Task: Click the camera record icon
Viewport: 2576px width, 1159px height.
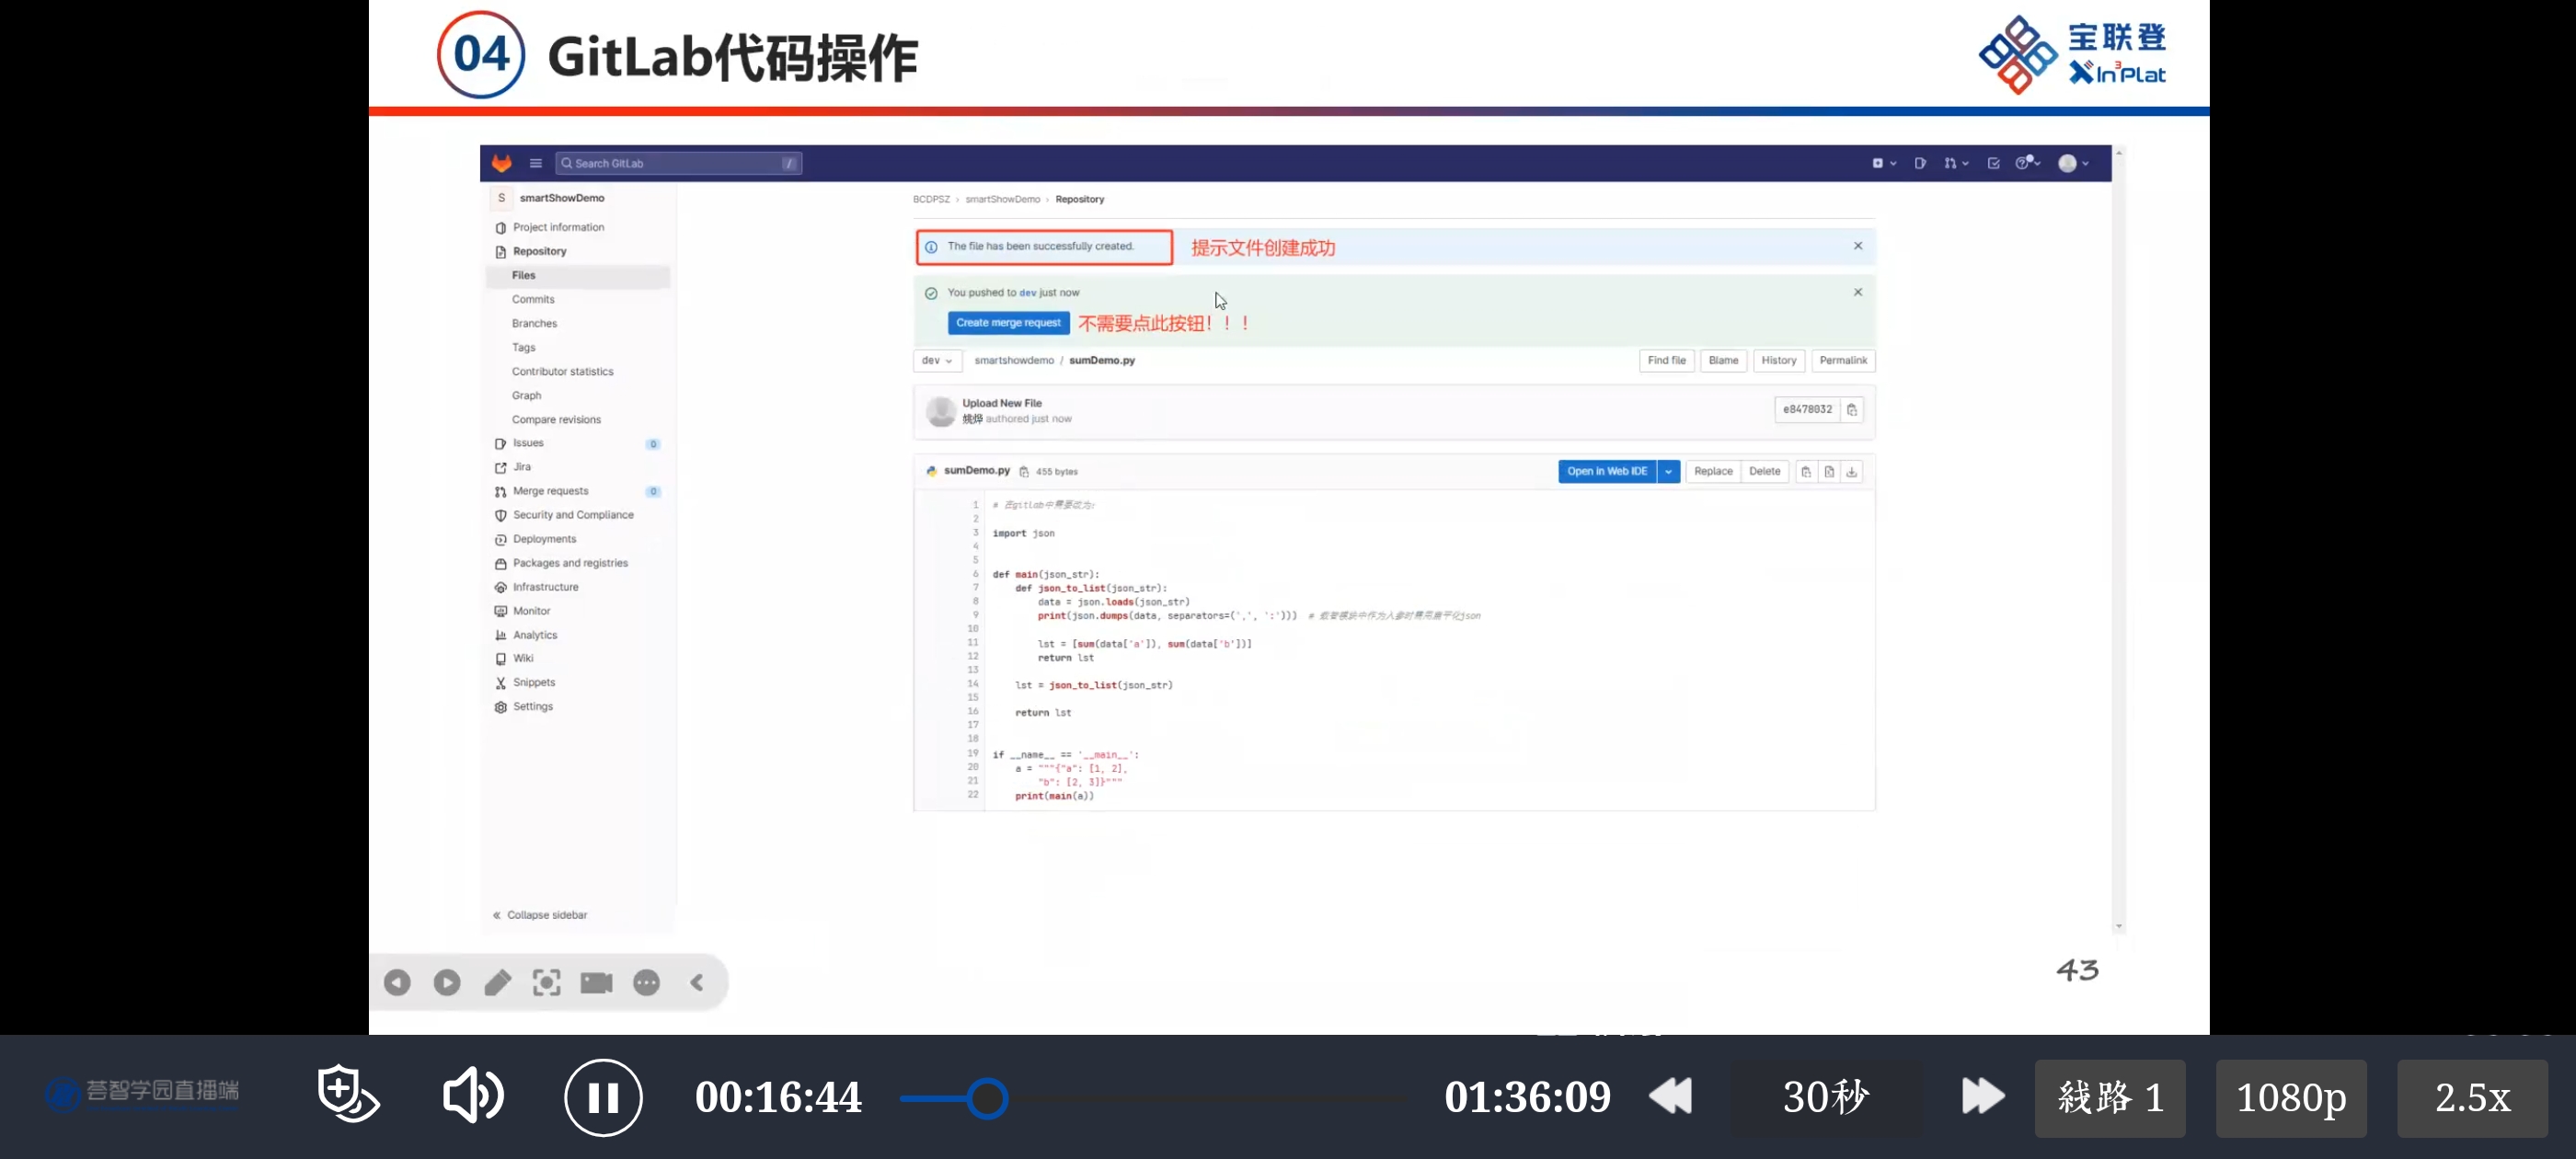Action: coord(596,983)
